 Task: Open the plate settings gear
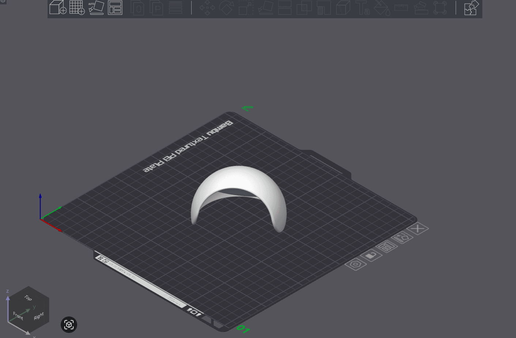click(355, 264)
